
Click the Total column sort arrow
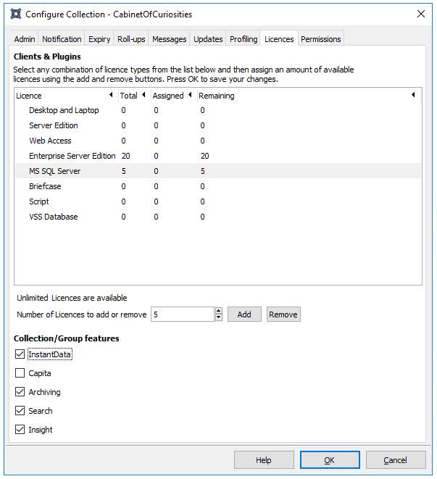pos(143,95)
